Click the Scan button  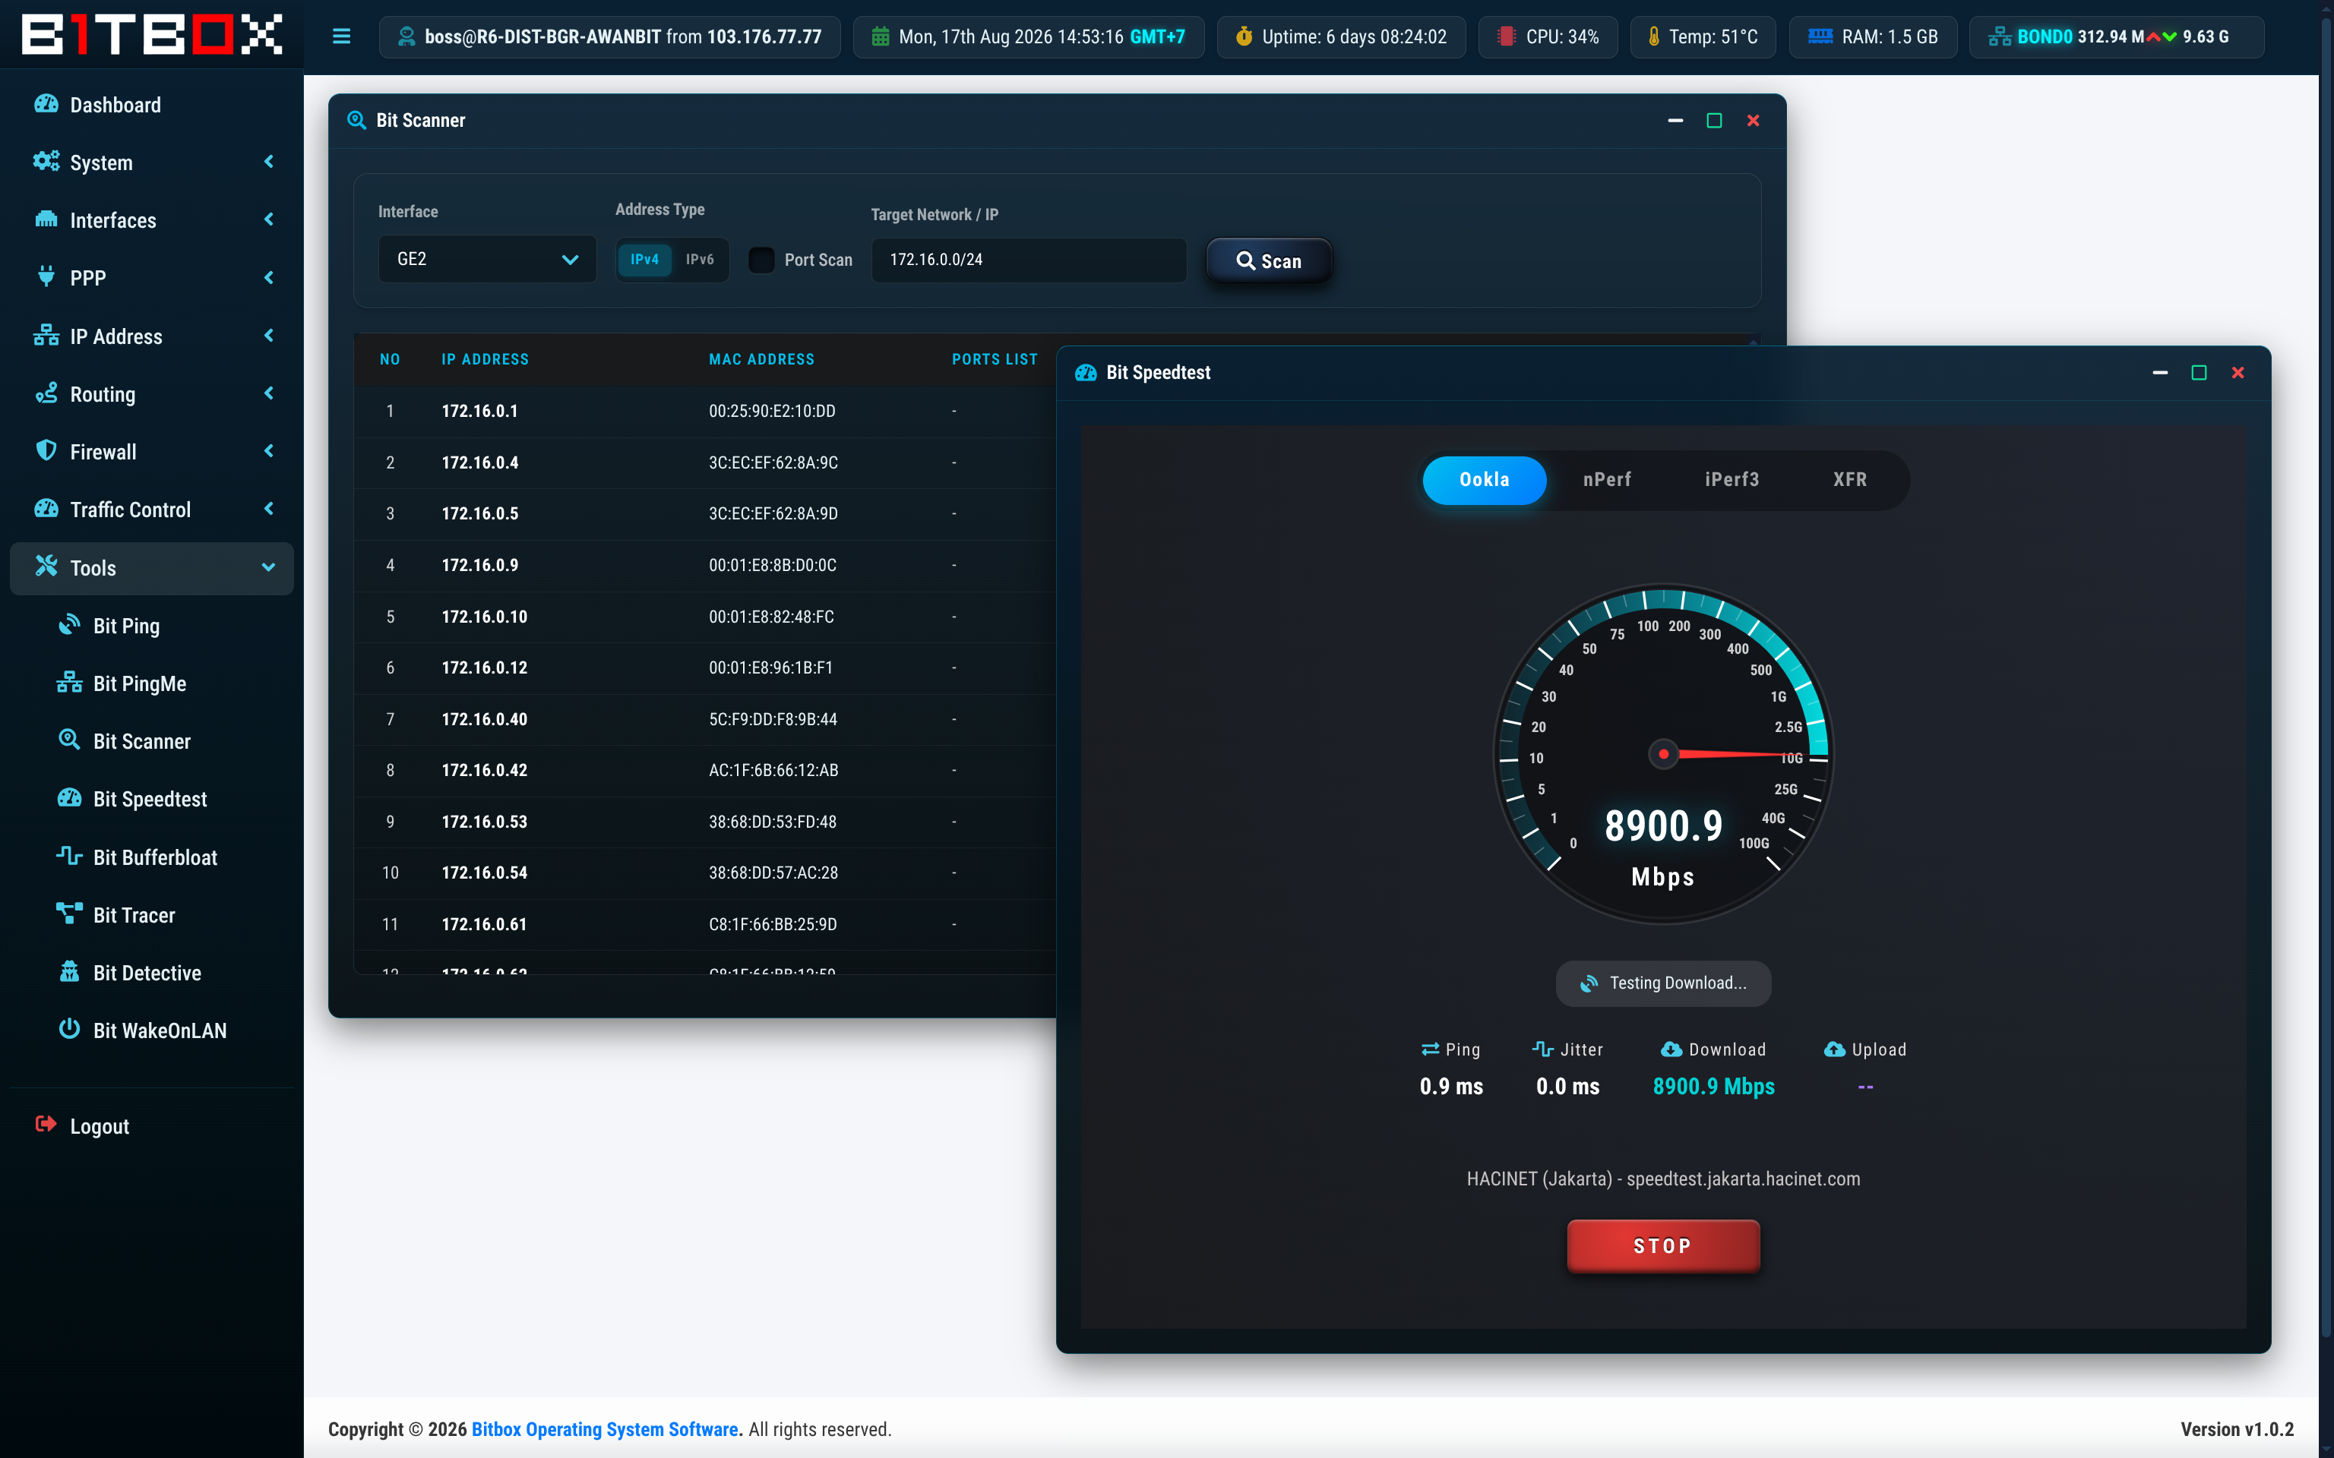pyautogui.click(x=1270, y=260)
